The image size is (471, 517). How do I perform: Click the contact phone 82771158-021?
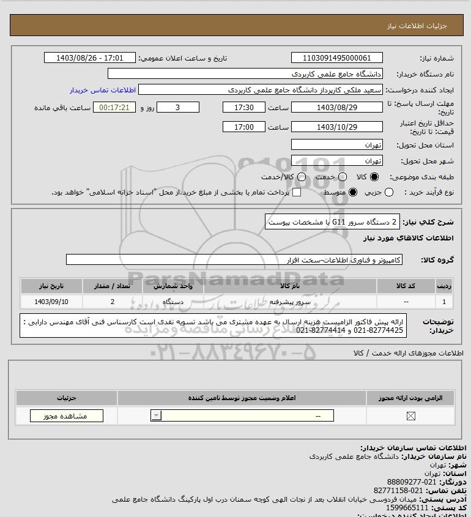point(398,491)
